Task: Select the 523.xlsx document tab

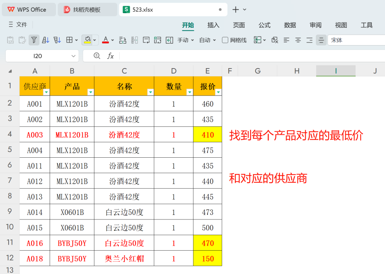Action: pyautogui.click(x=173, y=9)
